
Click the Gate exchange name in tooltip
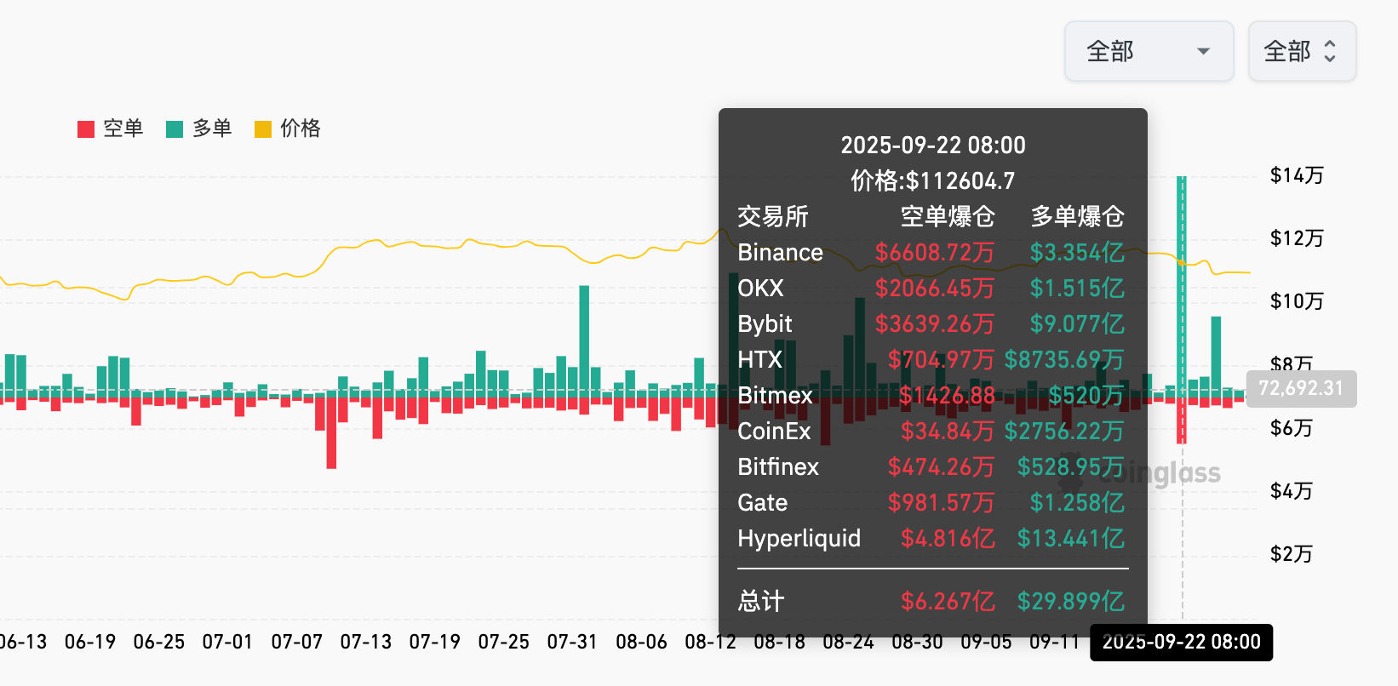click(762, 503)
